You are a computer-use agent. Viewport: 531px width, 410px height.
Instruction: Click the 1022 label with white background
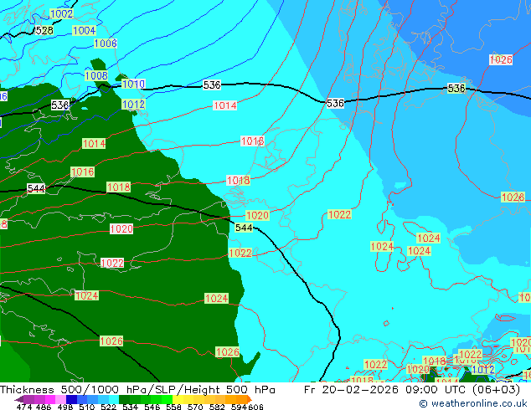point(112,264)
